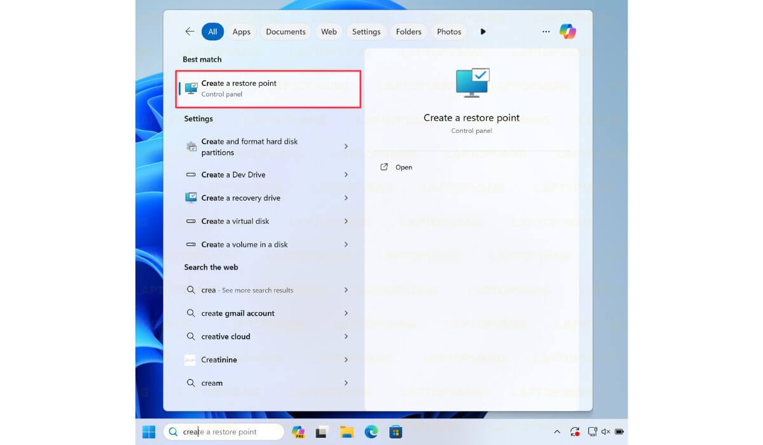Click the magnifier icon beside cream
This screenshot has width=763, height=445.
click(x=191, y=383)
